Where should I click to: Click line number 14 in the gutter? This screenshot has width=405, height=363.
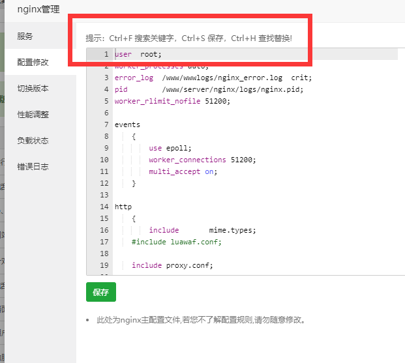(104, 207)
